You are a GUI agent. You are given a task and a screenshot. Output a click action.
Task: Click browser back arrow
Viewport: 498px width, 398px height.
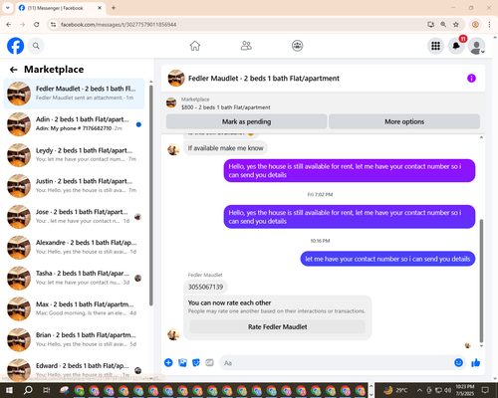click(9, 25)
